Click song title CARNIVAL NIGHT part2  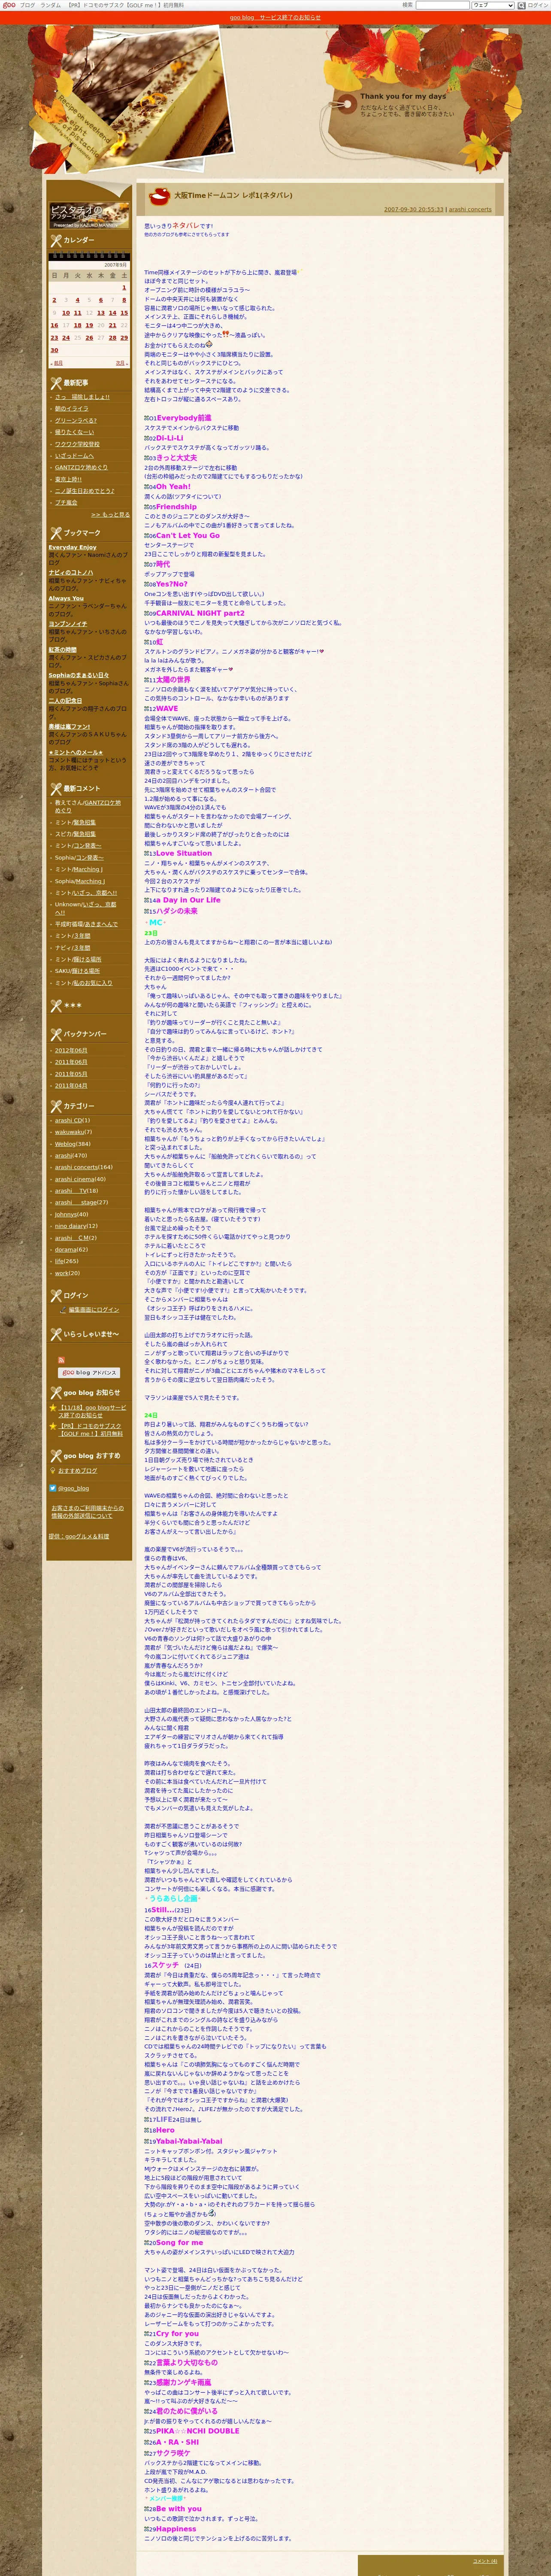200,613
